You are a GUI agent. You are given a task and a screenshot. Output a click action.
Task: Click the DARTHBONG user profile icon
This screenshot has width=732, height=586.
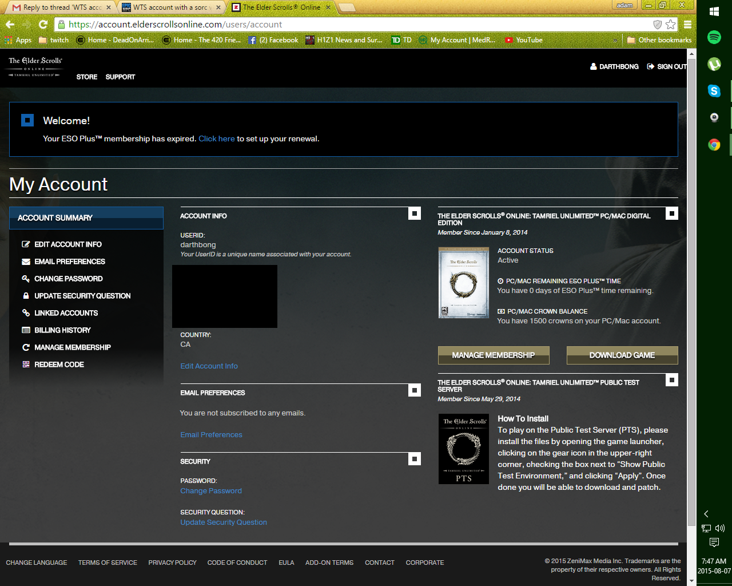coord(594,66)
